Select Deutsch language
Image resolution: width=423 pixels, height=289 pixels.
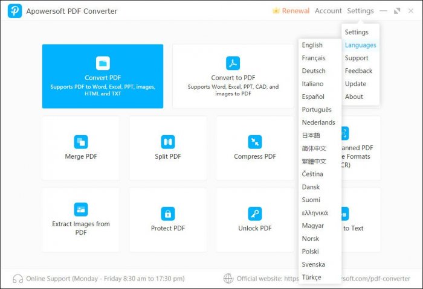(320, 71)
